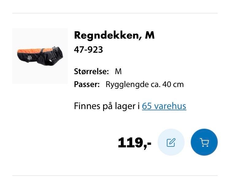Viewport: 230px width, 182px height.
Task: Click the orange back panel of the raincoat
Action: point(34,51)
